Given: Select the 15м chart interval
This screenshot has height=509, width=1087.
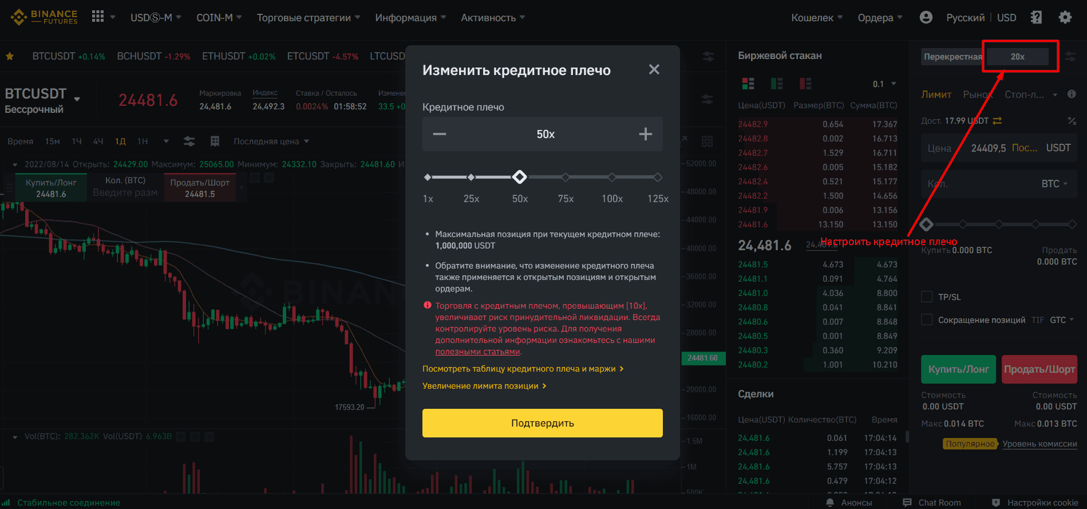Looking at the screenshot, I should pos(53,141).
